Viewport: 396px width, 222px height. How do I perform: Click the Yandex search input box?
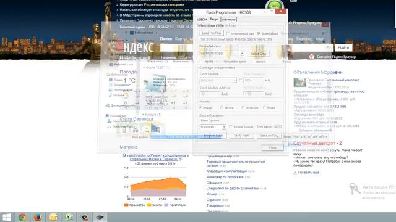point(246,47)
